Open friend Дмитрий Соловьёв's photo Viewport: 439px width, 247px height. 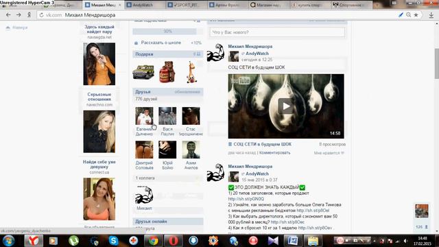tap(144, 150)
